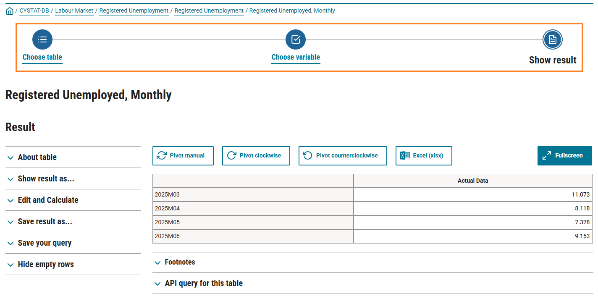Click the Choose table list icon
The height and width of the screenshot is (299, 598).
(42, 39)
